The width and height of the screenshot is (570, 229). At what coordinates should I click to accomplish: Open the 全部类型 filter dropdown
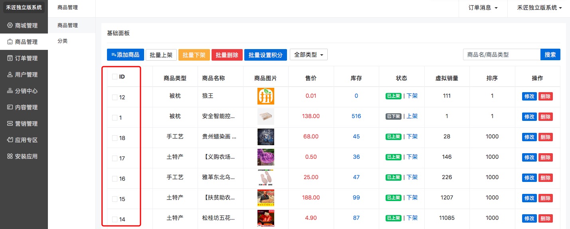pos(309,55)
